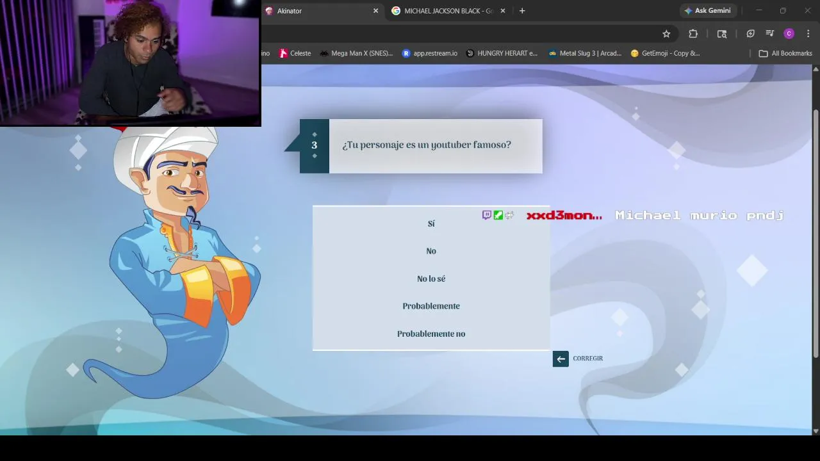The height and width of the screenshot is (461, 820).
Task: Open Chrome's three-dot menu
Action: pos(807,34)
